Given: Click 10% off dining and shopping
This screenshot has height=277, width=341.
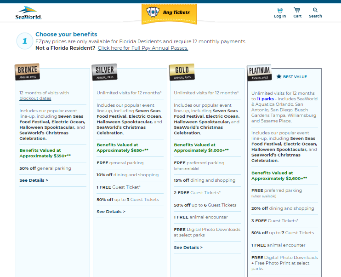Looking at the screenshot, I should [128, 175].
